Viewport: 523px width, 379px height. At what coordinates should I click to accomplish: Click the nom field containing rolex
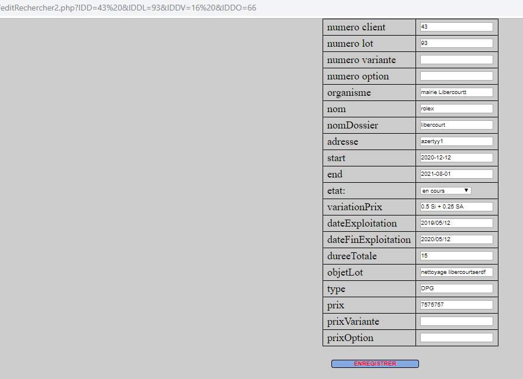click(x=456, y=108)
